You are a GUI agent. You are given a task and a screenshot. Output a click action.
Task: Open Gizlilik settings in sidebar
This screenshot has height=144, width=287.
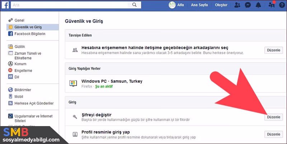[x=20, y=47]
